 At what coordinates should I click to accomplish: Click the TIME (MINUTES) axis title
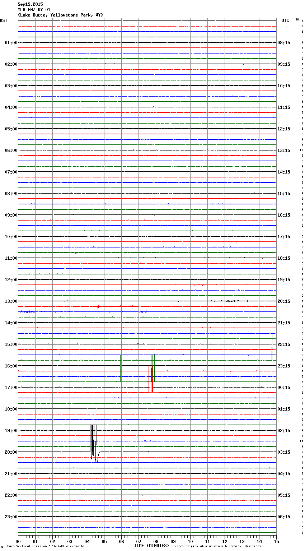pos(151,546)
